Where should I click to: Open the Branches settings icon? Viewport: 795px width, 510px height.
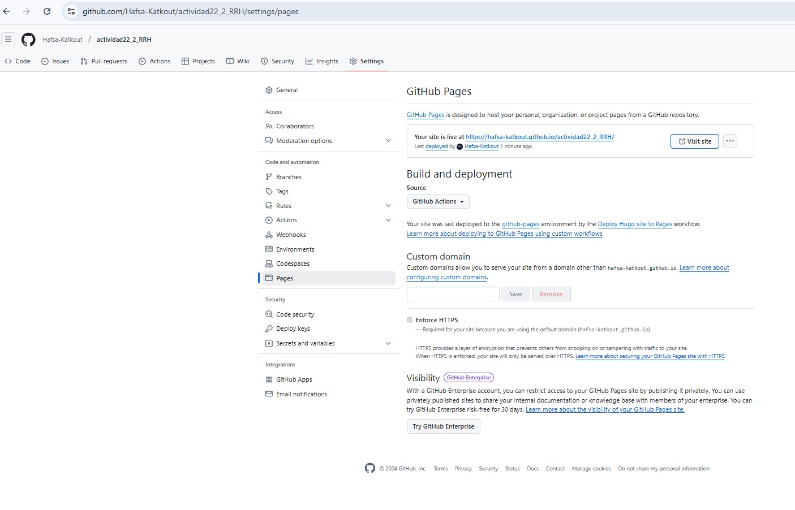pos(269,176)
